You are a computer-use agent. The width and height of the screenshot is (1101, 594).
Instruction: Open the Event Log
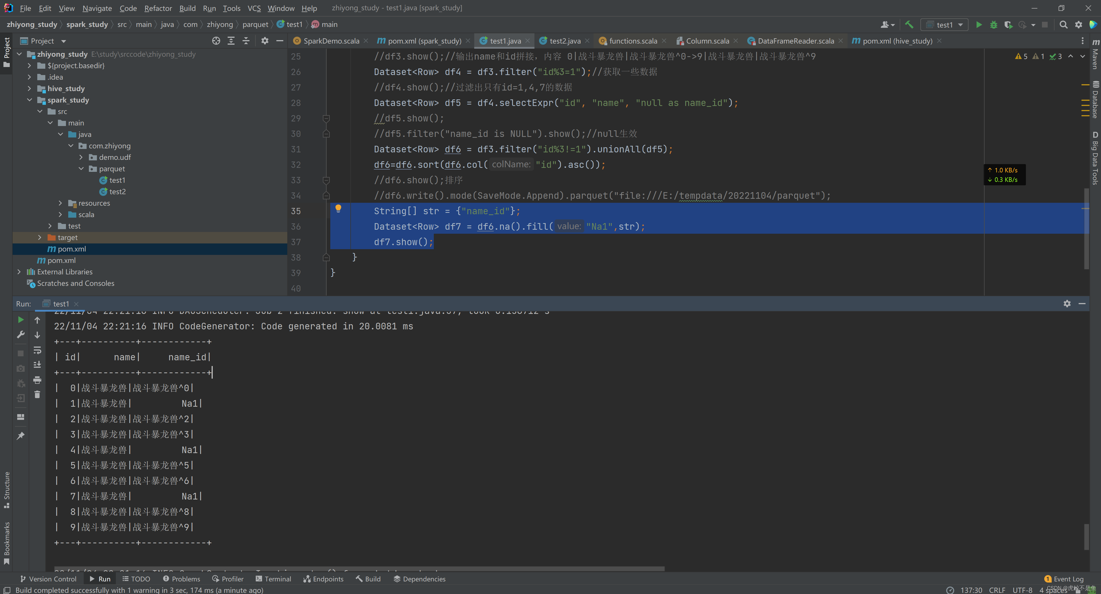(1063, 579)
